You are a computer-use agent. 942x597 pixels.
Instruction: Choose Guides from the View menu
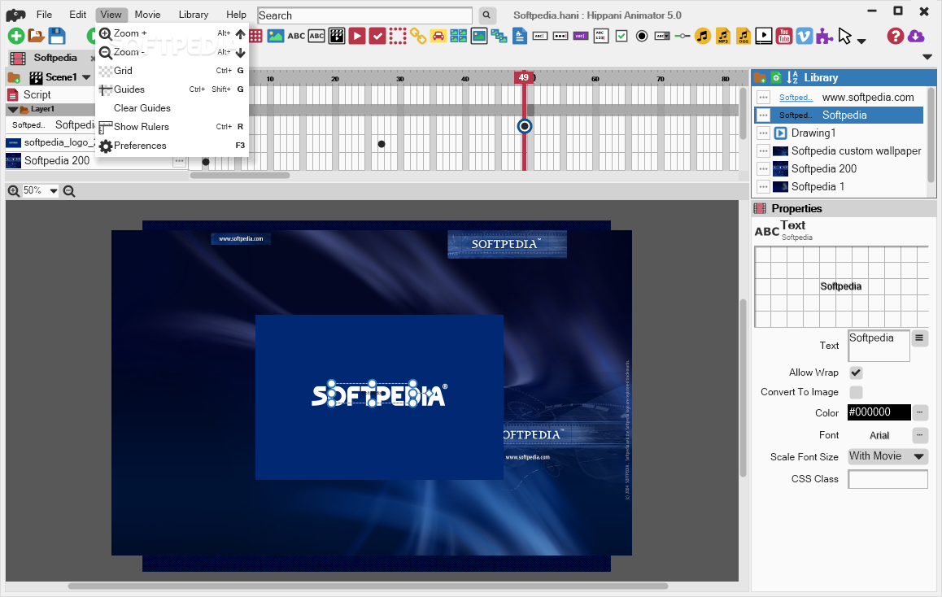(172, 89)
